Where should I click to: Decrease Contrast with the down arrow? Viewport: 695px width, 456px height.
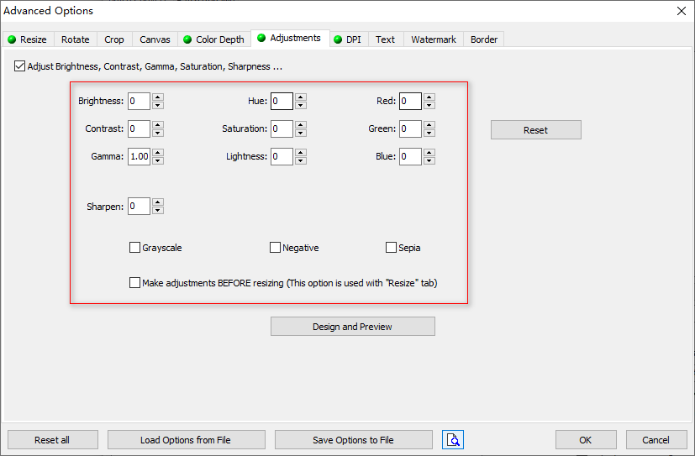[x=158, y=133]
